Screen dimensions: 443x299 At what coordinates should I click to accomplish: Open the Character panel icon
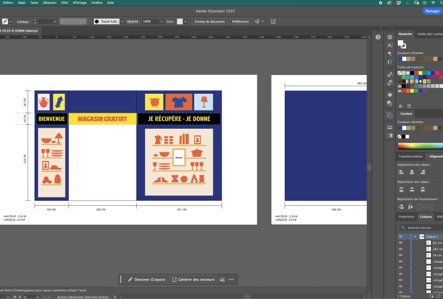[x=389, y=45]
